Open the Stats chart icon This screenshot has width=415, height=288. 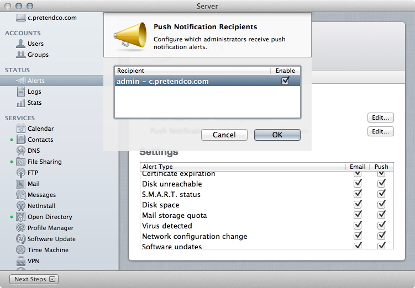click(21, 103)
